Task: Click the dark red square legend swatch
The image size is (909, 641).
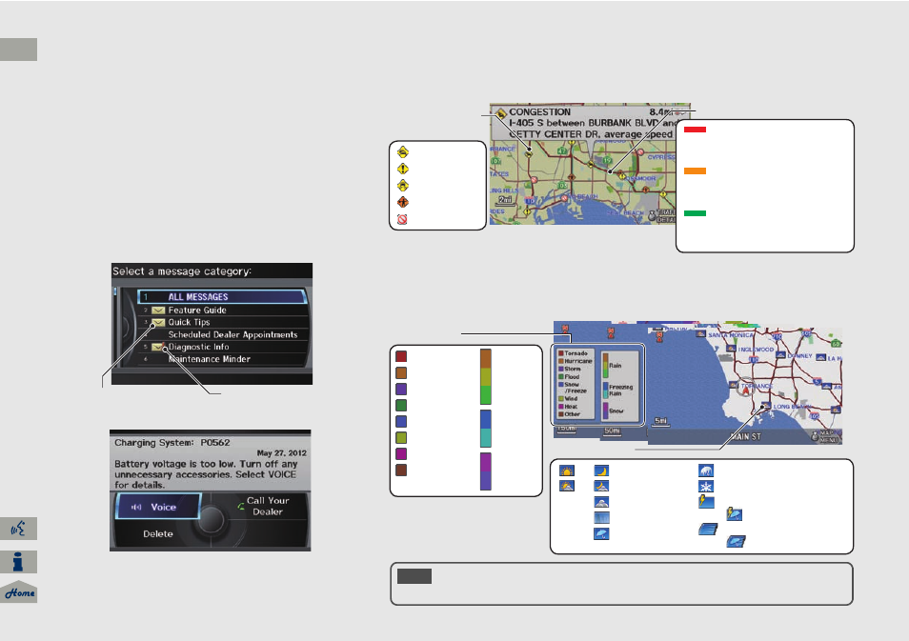Action: click(400, 356)
